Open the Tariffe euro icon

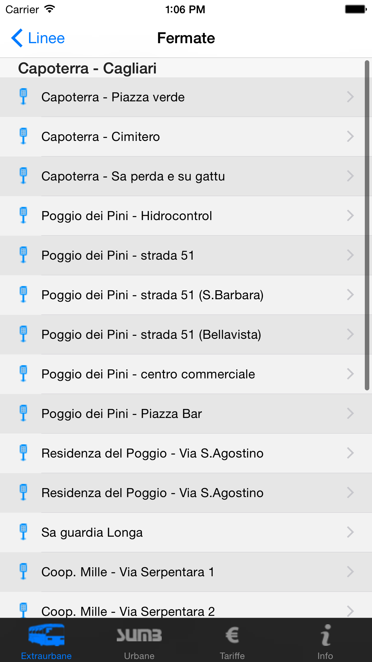[232, 635]
